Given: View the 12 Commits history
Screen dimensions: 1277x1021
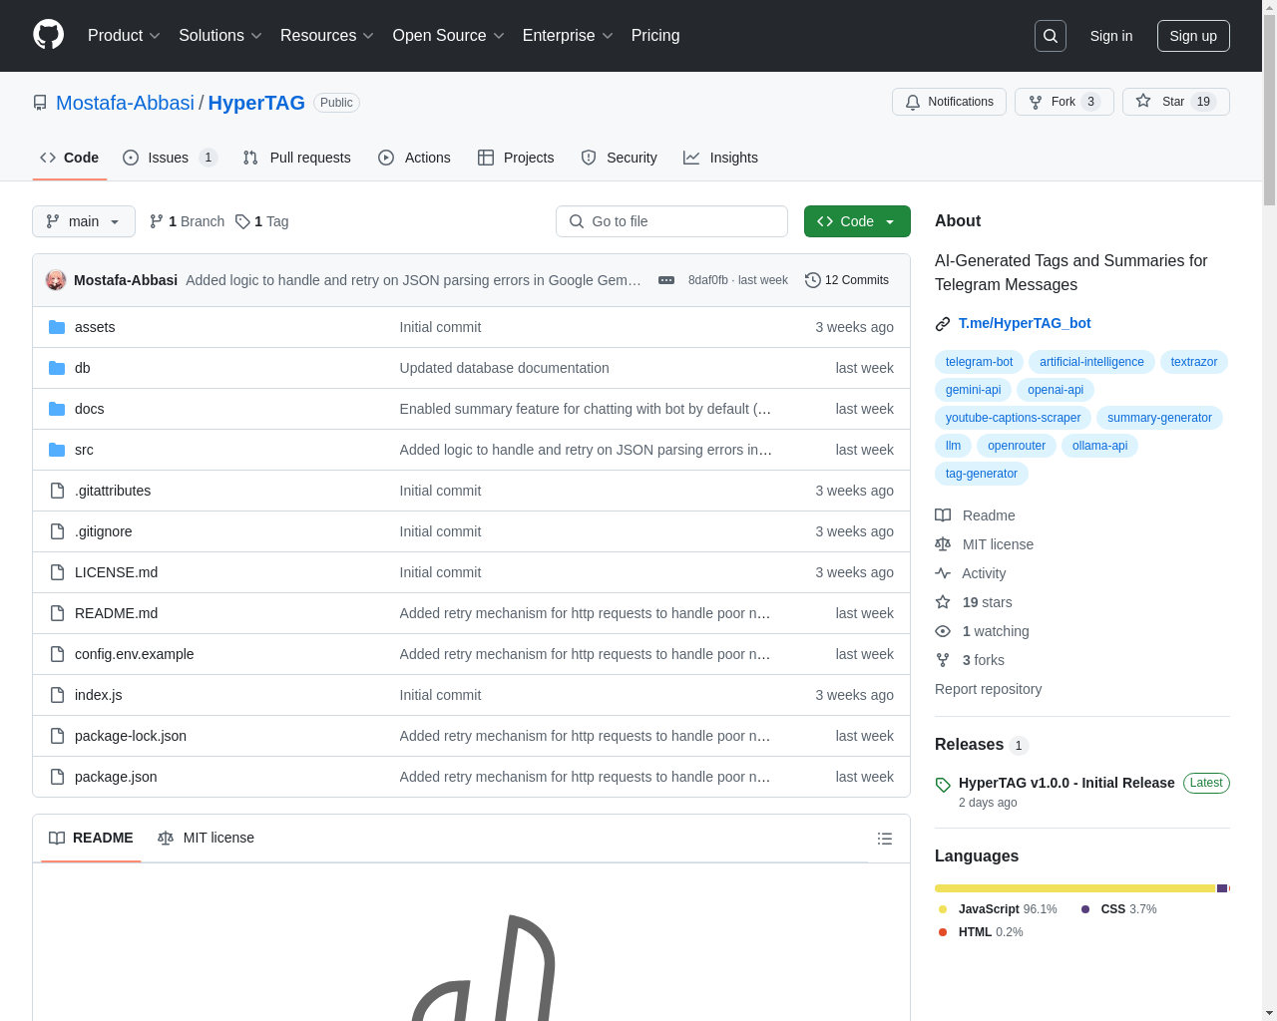Looking at the screenshot, I should [x=847, y=280].
